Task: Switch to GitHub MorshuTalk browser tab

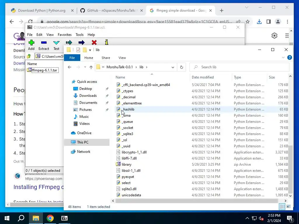Action: pyautogui.click(x=111, y=10)
